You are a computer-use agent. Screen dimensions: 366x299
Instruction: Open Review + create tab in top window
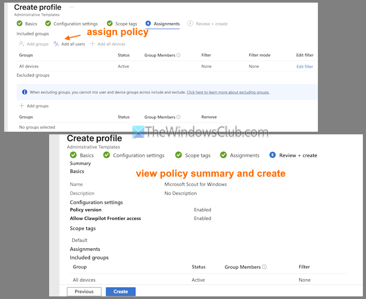pyautogui.click(x=212, y=24)
